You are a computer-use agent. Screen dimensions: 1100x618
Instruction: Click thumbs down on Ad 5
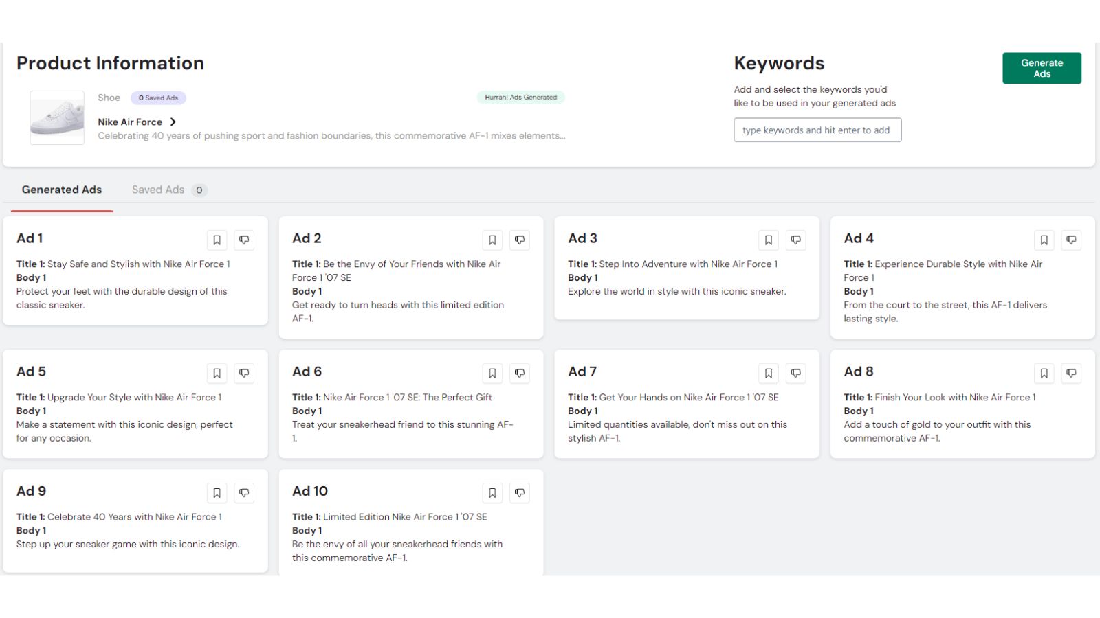click(244, 373)
